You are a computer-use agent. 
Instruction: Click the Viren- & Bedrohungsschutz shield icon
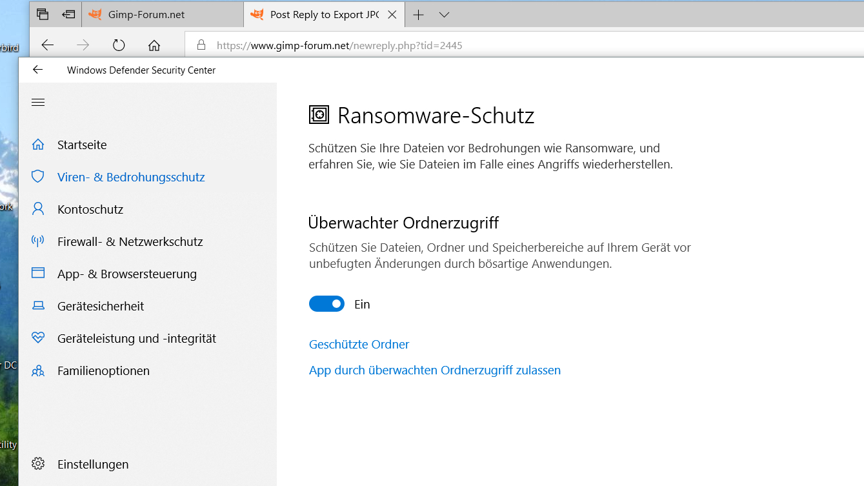coord(38,177)
